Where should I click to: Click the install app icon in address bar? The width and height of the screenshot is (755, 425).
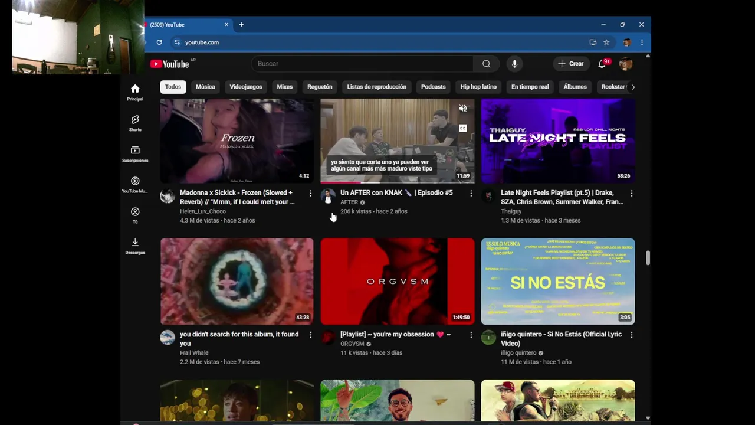[x=593, y=42]
